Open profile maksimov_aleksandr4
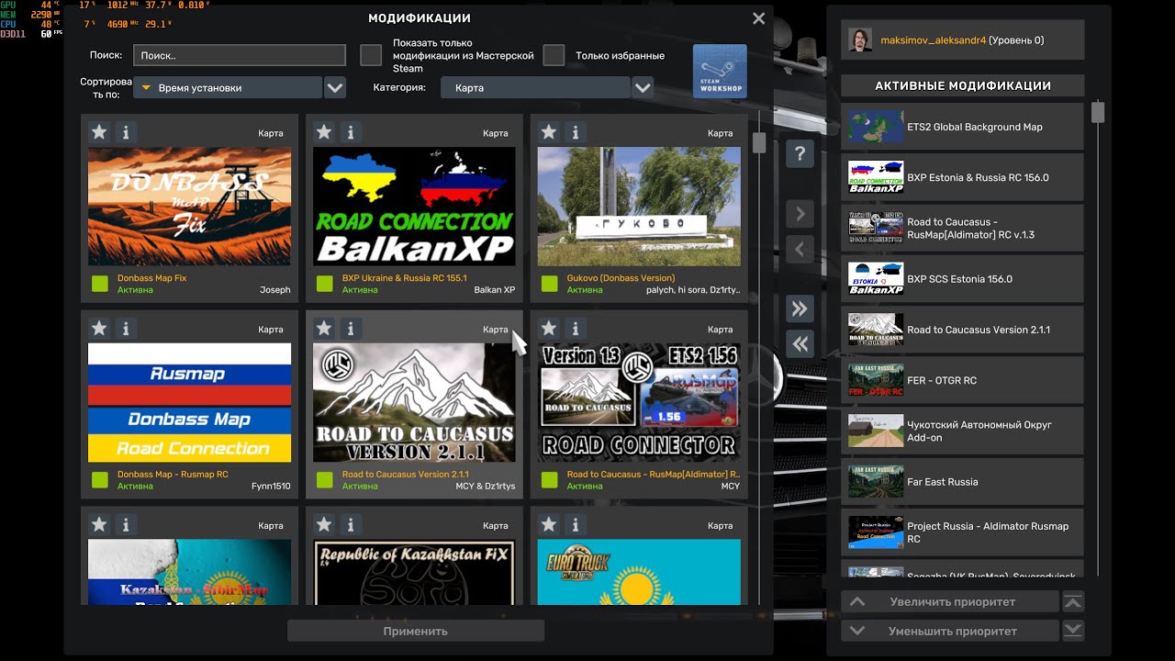The width and height of the screenshot is (1175, 661). click(x=962, y=40)
